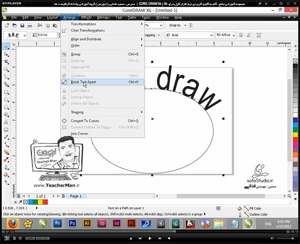Screen dimensions: 300x244
Task: Select the Polygon tool
Action: 6,107
